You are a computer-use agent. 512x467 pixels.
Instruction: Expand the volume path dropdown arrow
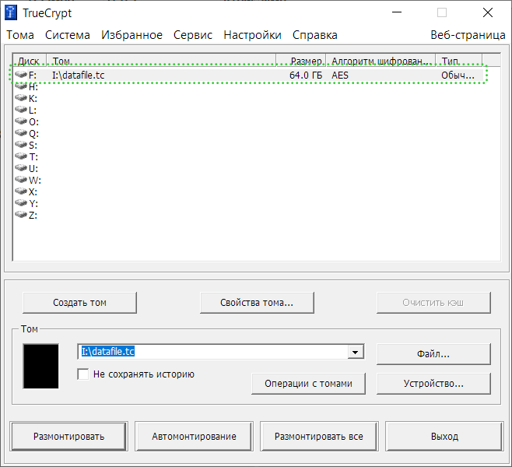click(356, 353)
